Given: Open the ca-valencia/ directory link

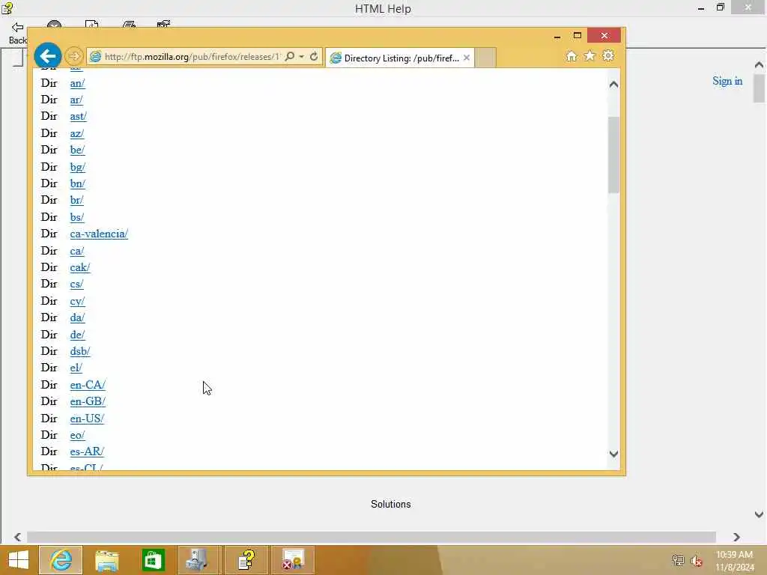Looking at the screenshot, I should 99,234.
